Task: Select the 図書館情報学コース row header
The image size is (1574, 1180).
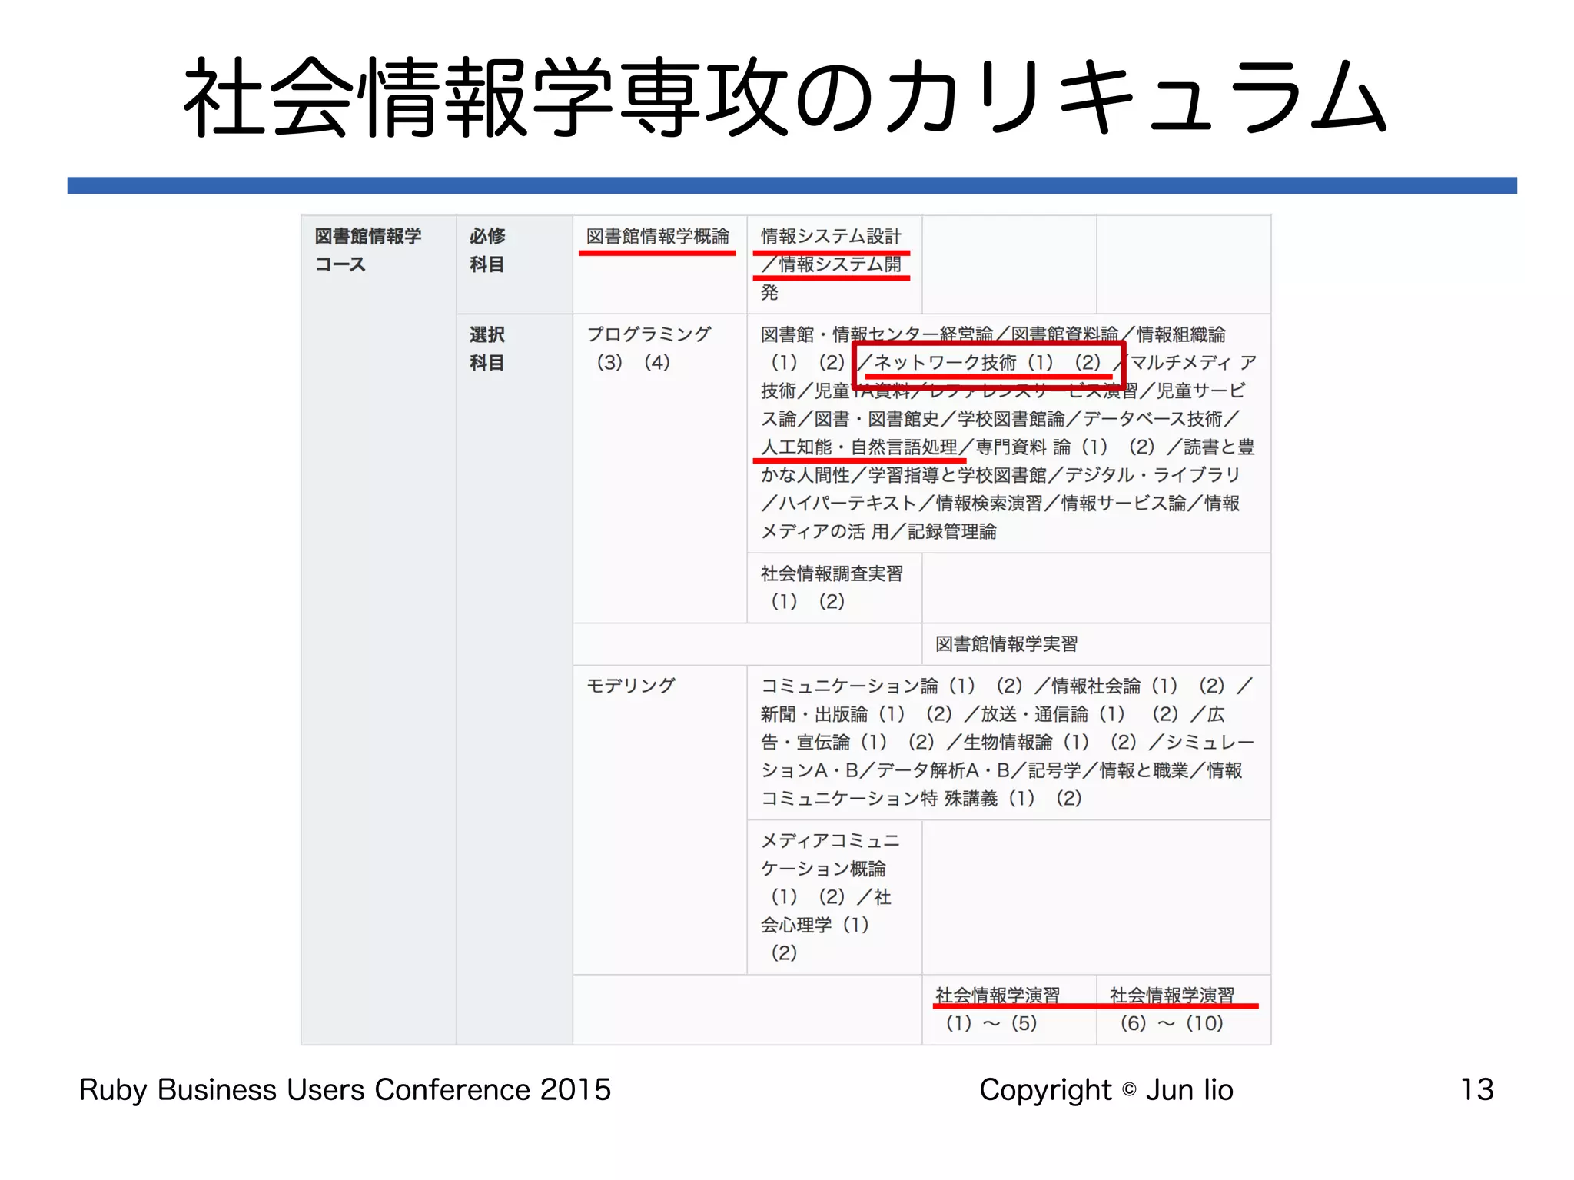Action: 379,630
